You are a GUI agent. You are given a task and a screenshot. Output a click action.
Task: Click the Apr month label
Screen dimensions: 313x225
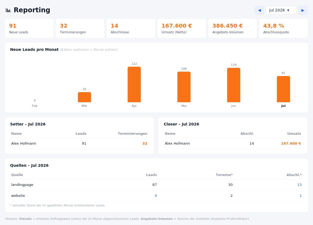(x=134, y=106)
